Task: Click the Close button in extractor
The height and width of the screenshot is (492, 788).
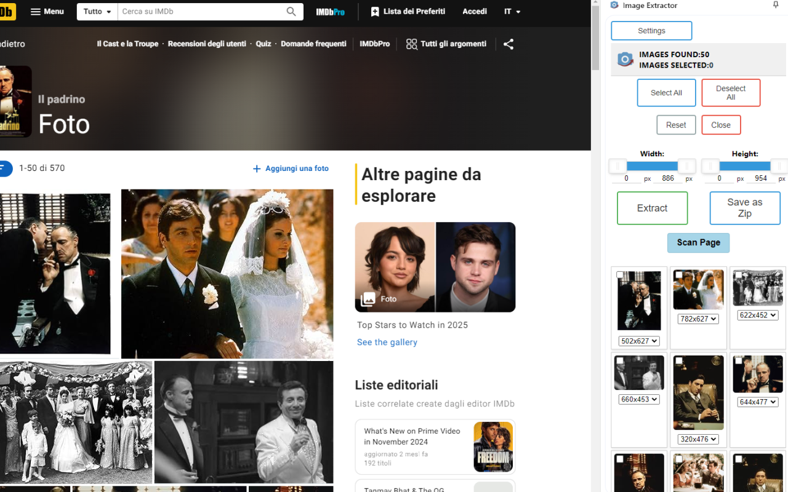Action: click(x=721, y=125)
